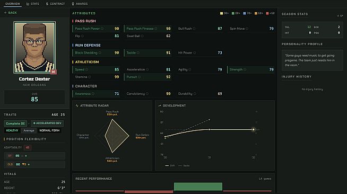Click the yellow 90+ legend swatch
The image size is (347, 194).
click(221, 13)
